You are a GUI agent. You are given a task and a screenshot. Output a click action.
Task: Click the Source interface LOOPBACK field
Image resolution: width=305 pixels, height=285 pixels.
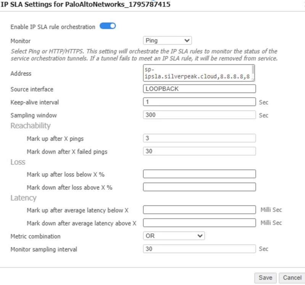click(x=199, y=89)
